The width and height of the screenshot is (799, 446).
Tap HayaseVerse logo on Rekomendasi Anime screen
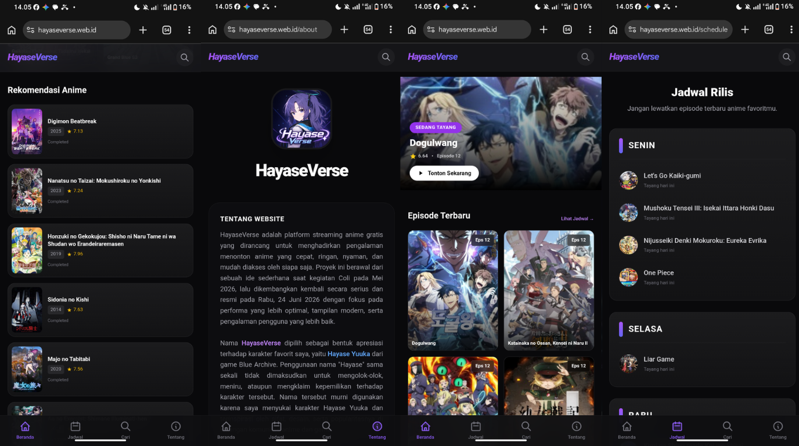tap(33, 57)
